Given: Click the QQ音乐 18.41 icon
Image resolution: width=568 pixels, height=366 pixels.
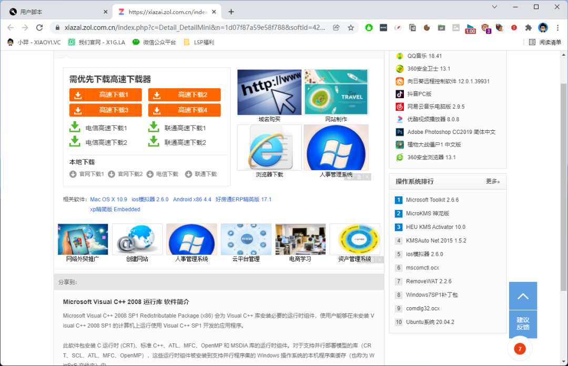Looking at the screenshot, I should (x=400, y=56).
